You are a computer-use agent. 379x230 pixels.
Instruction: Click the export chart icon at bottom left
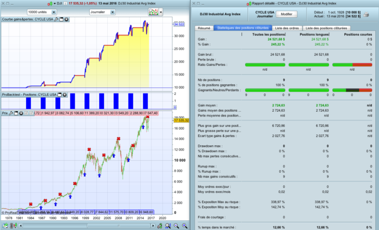5,226
